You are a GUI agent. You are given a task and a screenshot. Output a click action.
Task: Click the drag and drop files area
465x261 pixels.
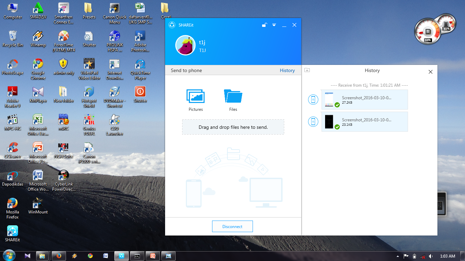tap(233, 127)
